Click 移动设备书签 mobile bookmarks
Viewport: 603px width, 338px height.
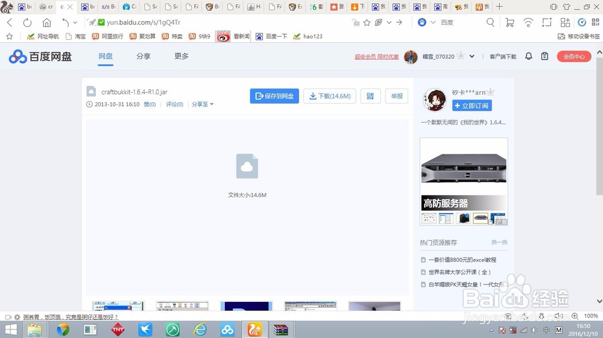pyautogui.click(x=579, y=37)
